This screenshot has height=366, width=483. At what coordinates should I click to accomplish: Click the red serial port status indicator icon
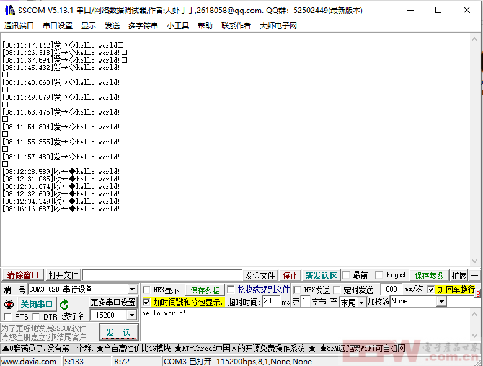click(9, 304)
